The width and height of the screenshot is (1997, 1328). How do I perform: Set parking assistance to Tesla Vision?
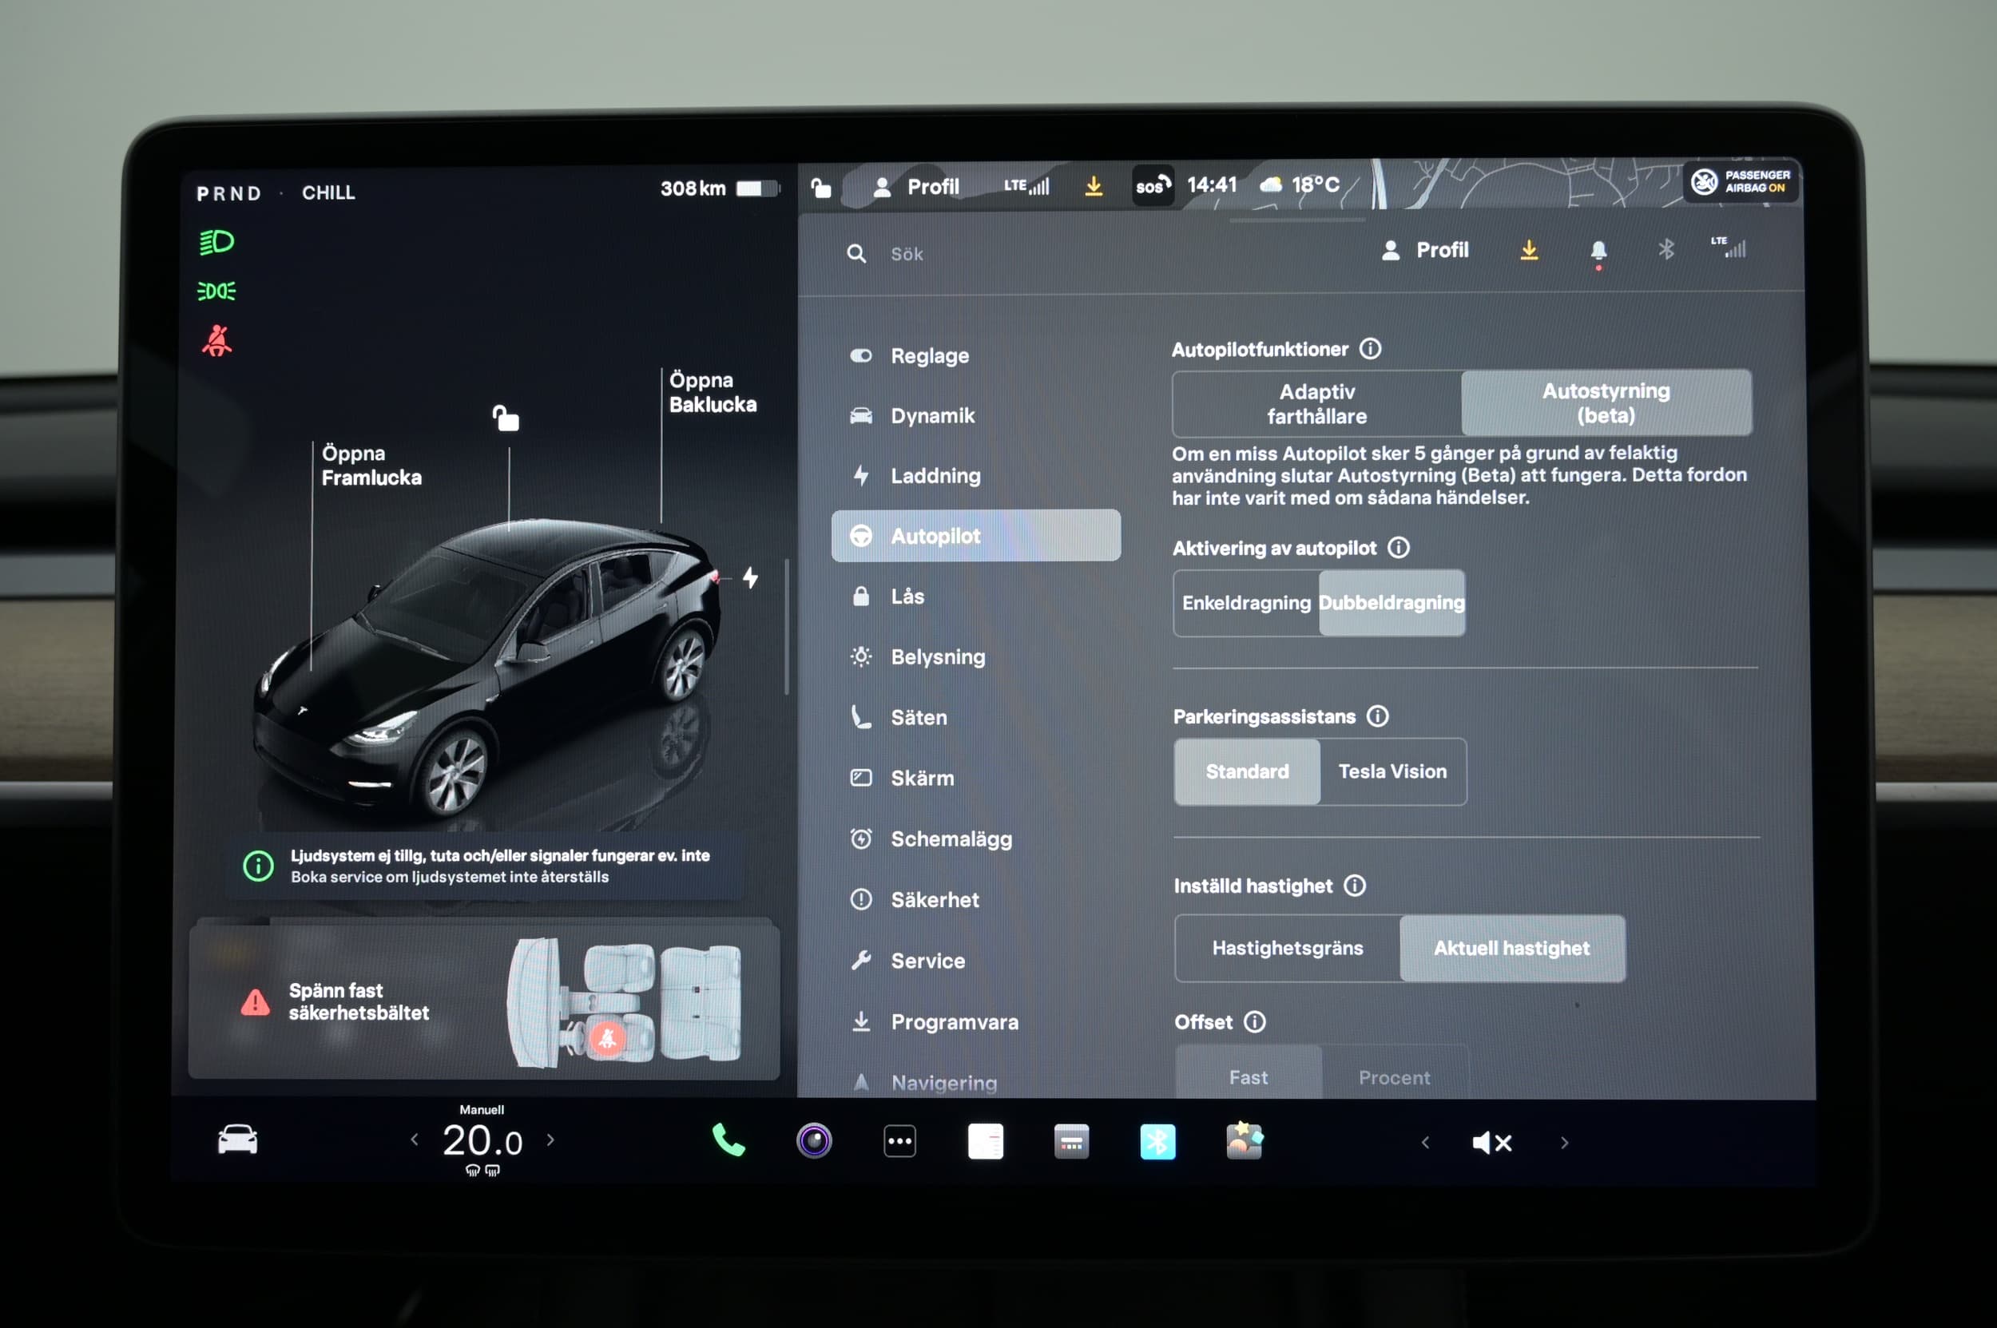1393,771
